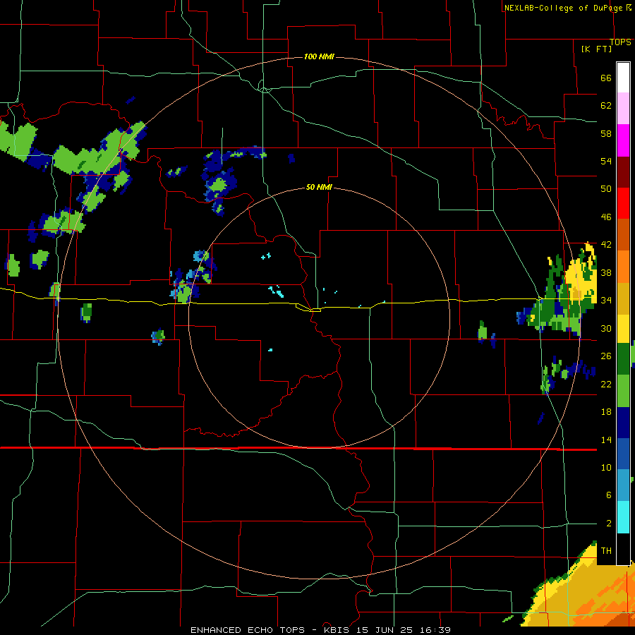
Task: Click the 18 legend value
Action: 606,412
